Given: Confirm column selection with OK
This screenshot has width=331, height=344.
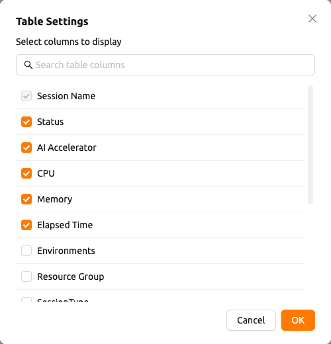Looking at the screenshot, I should point(298,320).
